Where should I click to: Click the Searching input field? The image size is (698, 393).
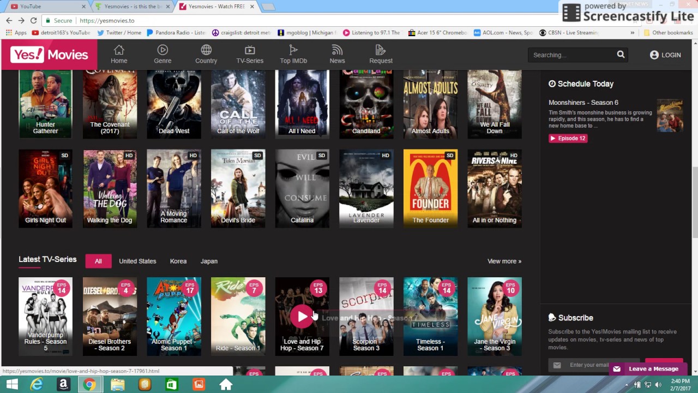(571, 55)
